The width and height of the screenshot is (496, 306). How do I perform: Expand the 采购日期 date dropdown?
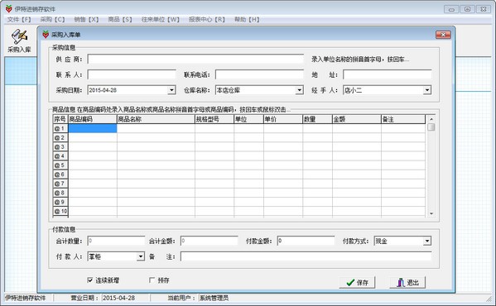point(171,90)
